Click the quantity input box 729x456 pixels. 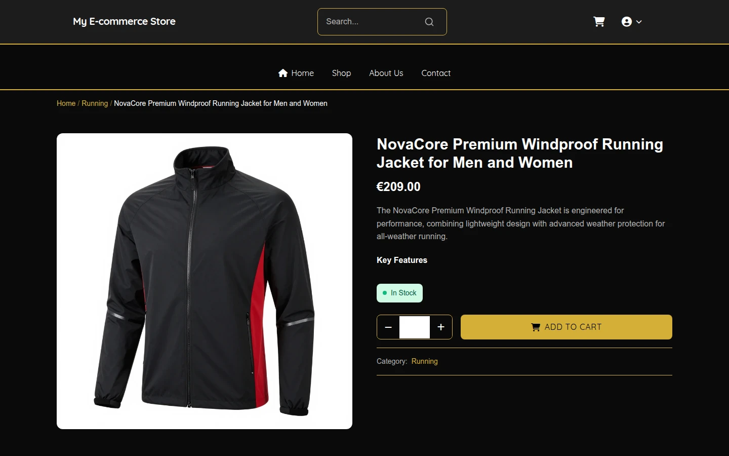pos(415,327)
